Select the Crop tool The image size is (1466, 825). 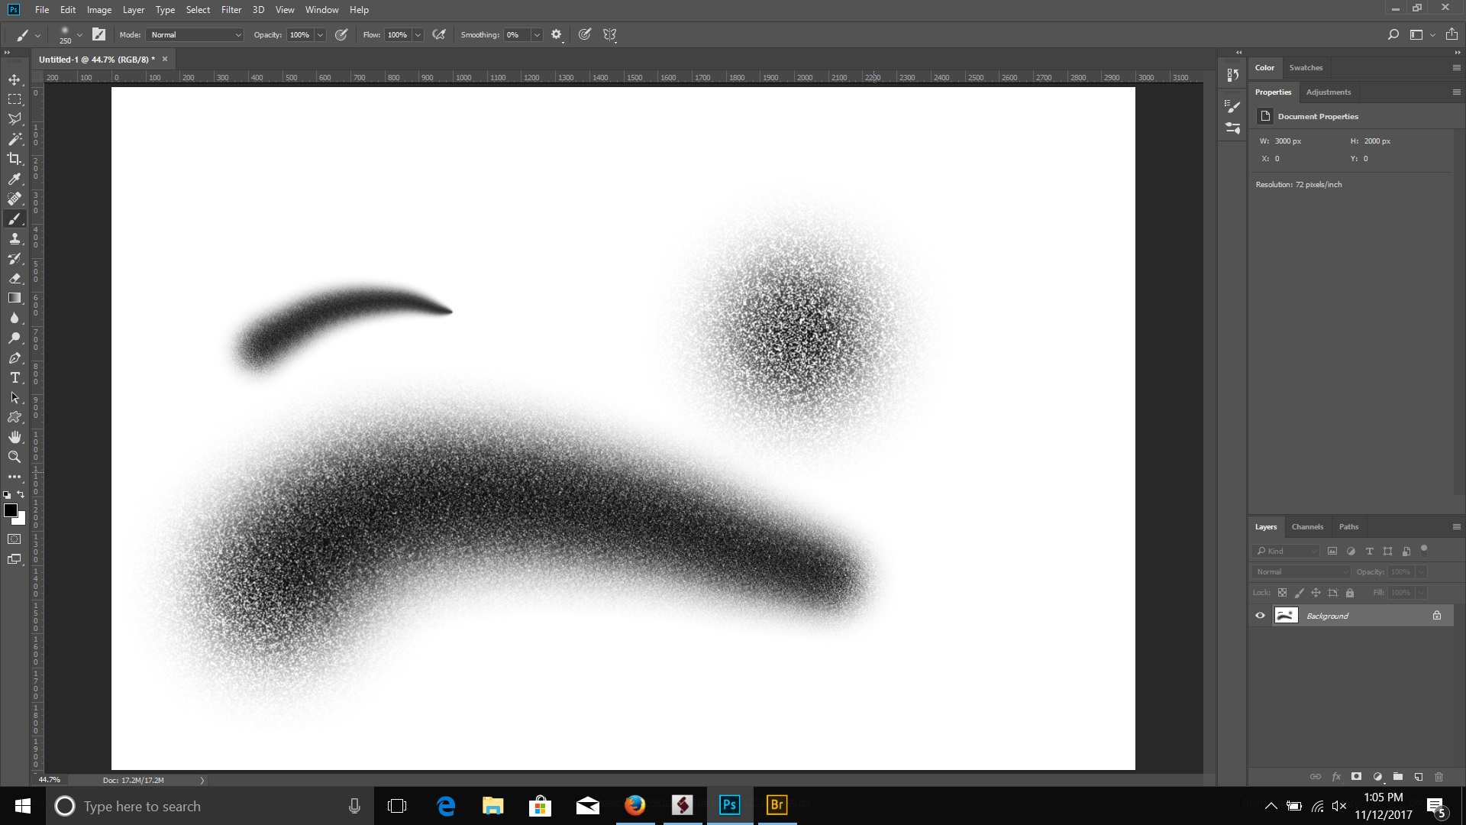pyautogui.click(x=15, y=158)
